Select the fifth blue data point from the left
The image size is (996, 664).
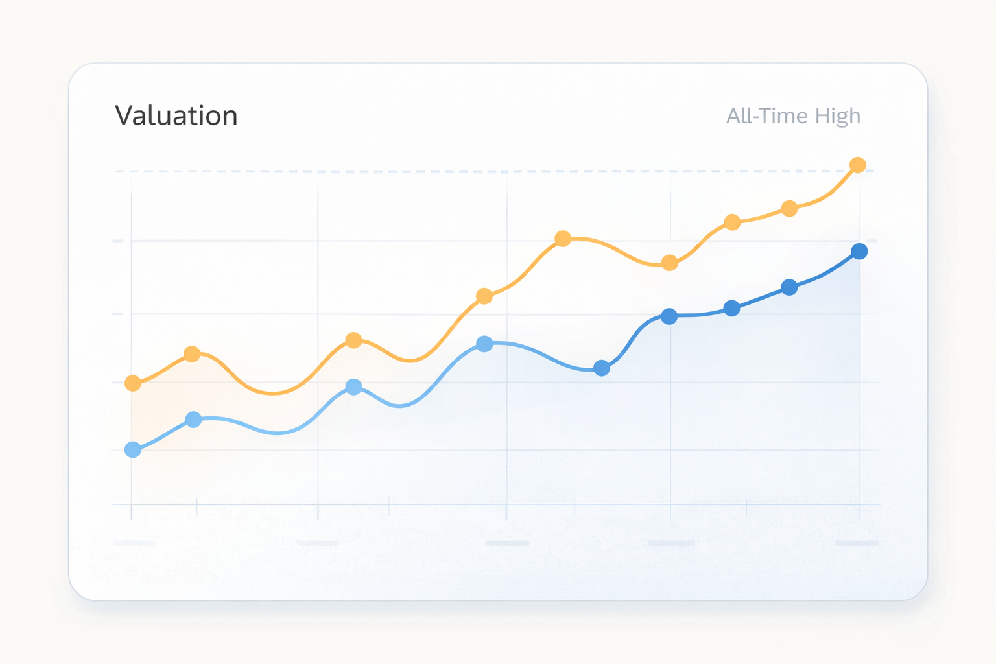pos(602,368)
